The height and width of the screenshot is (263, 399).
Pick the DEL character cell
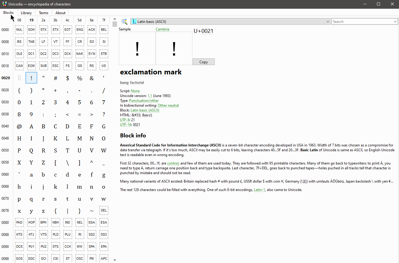pos(104,210)
